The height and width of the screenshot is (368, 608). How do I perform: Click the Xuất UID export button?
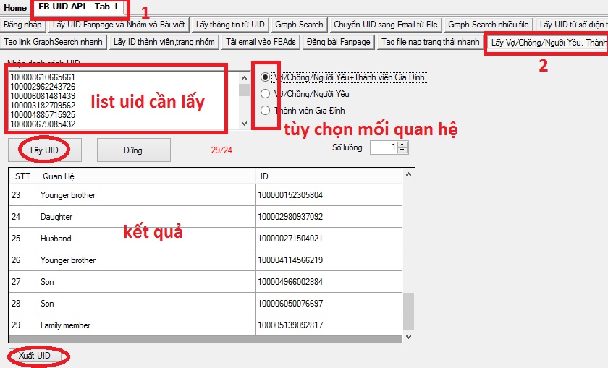[35, 356]
